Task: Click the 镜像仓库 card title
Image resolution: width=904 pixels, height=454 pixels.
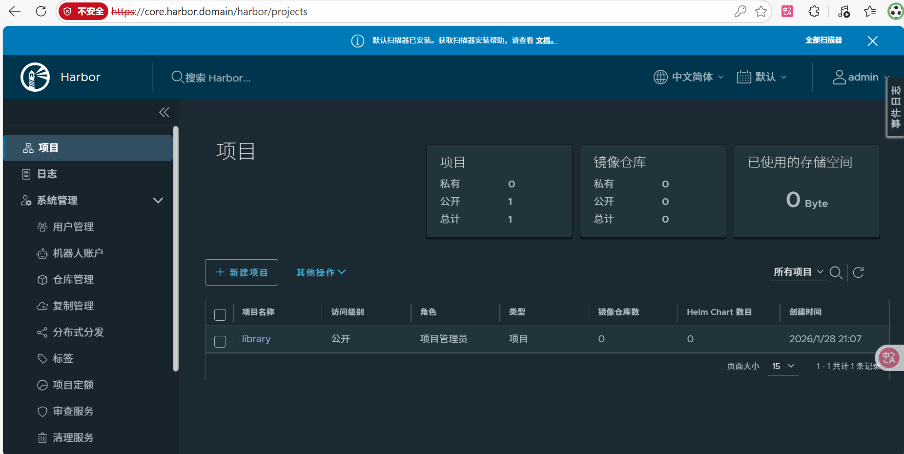Action: click(x=620, y=162)
